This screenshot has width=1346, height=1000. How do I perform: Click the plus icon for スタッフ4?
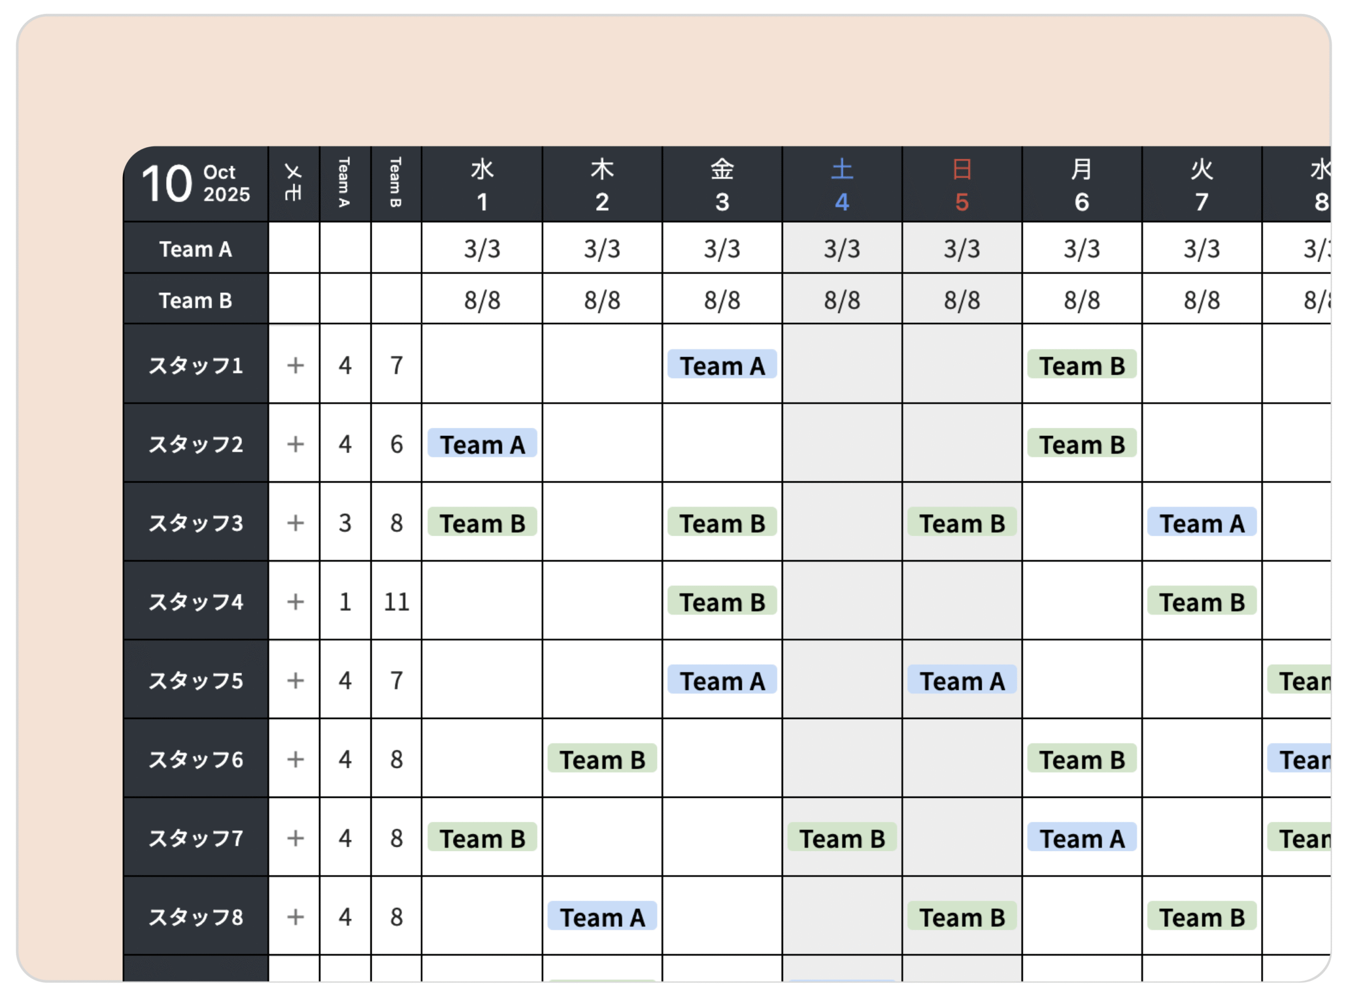coord(295,601)
